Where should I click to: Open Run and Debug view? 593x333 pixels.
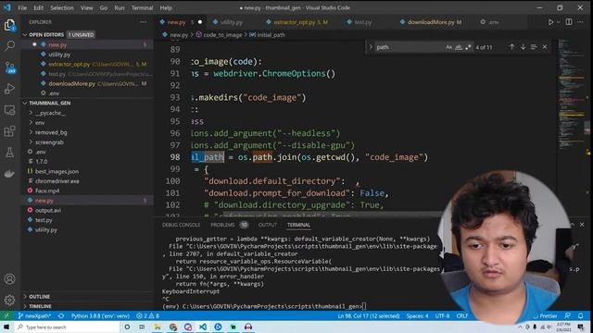coord(10,89)
